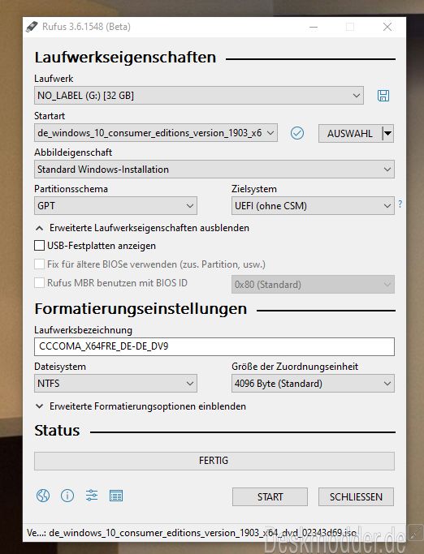
Task: Toggle Rufus MBR benutzen mit BIOS ID checkbox
Action: click(39, 283)
